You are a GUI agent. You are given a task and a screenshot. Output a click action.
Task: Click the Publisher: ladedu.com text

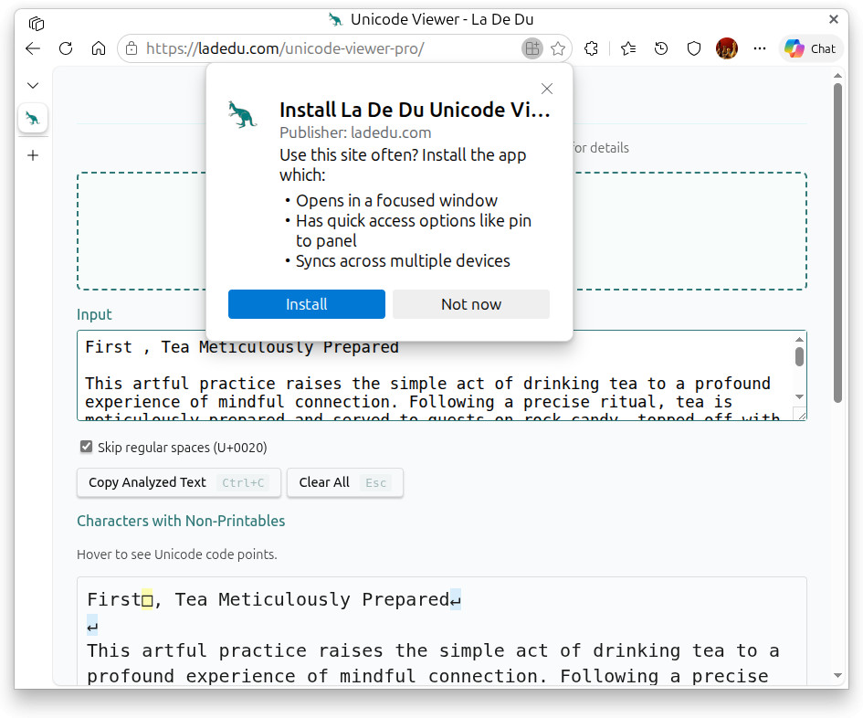point(355,132)
